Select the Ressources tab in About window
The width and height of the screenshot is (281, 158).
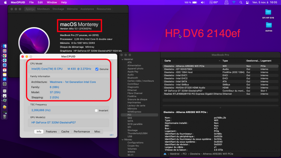pos(104,9)
